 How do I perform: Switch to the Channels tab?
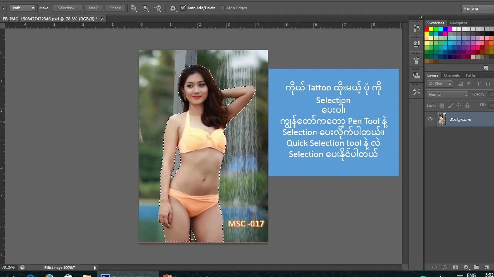452,75
